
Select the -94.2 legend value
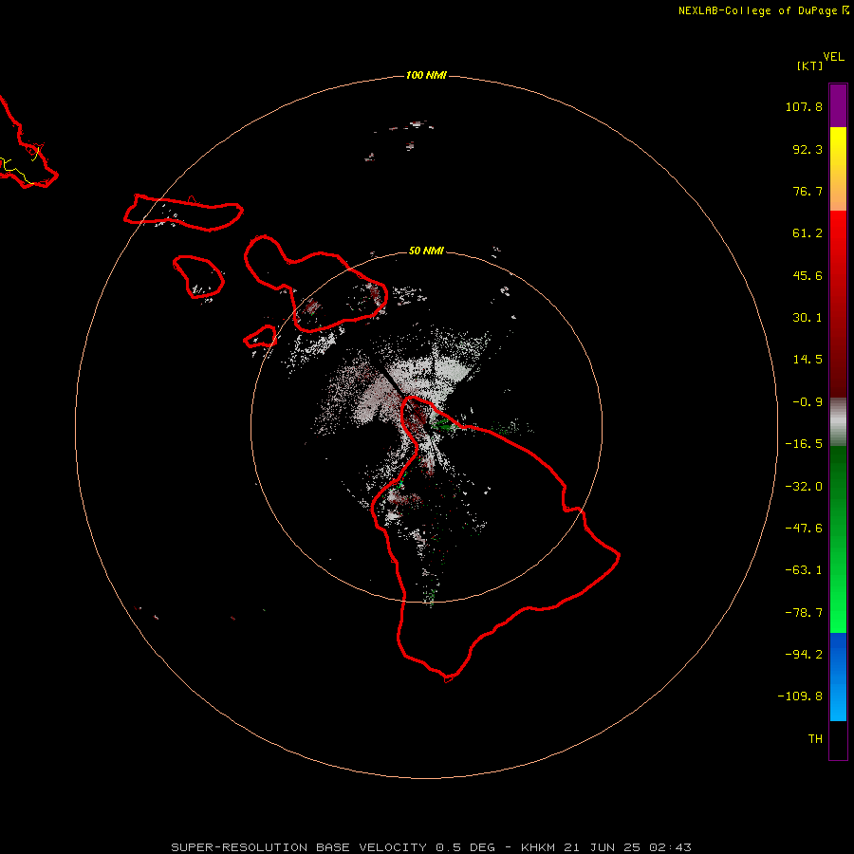[804, 654]
